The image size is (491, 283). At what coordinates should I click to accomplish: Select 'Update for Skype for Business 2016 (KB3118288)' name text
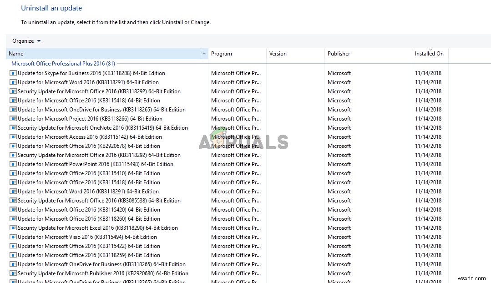pyautogui.click(x=91, y=73)
